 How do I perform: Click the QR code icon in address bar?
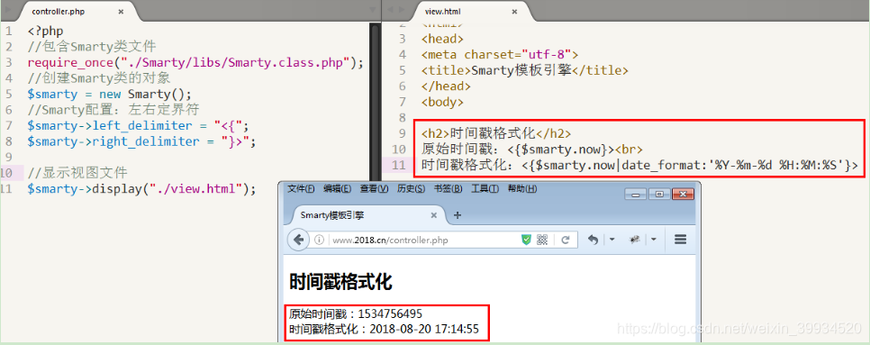pyautogui.click(x=542, y=240)
